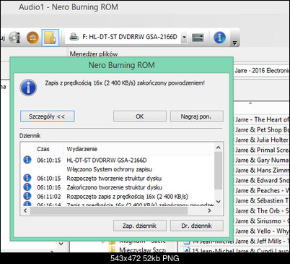The height and width of the screenshot is (264, 290).
Task: Click the Nagraj pon. button
Action: click(x=196, y=116)
